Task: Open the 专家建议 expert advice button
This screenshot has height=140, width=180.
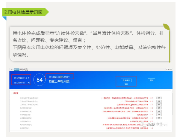Action: (126, 80)
